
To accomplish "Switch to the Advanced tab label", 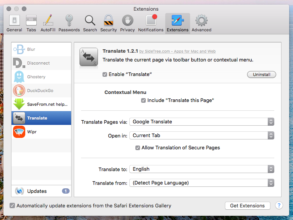I will coord(202,30).
